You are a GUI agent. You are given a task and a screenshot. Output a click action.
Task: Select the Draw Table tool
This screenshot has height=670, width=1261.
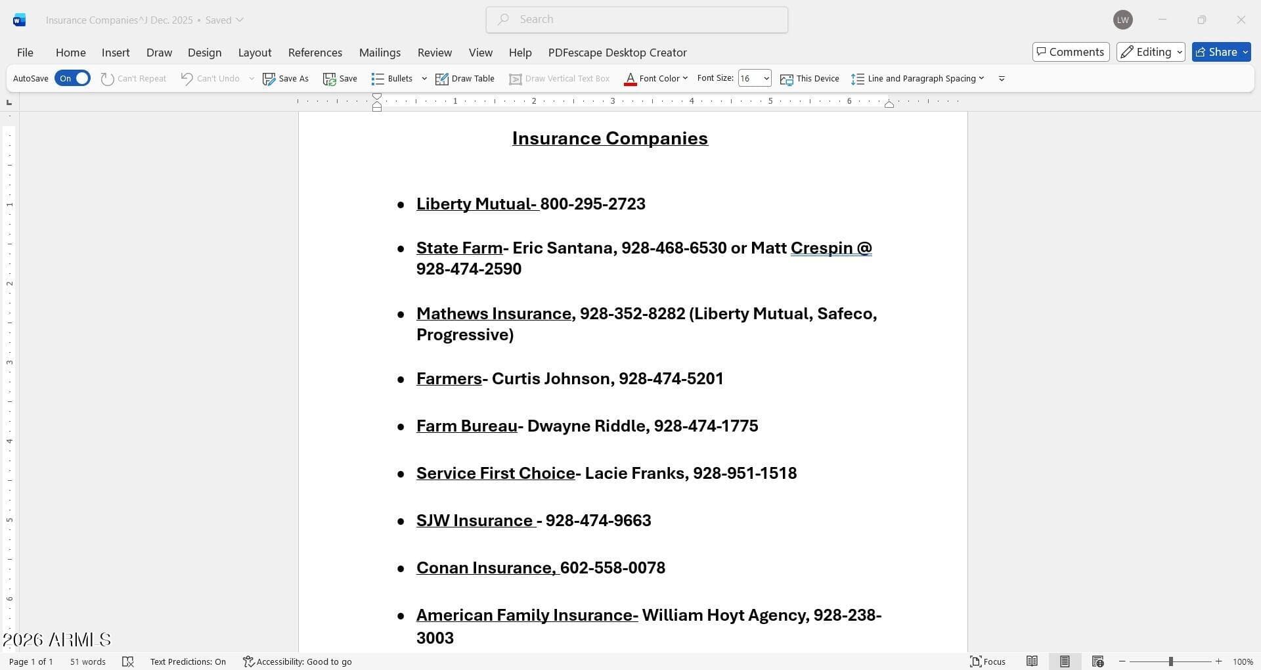[464, 79]
